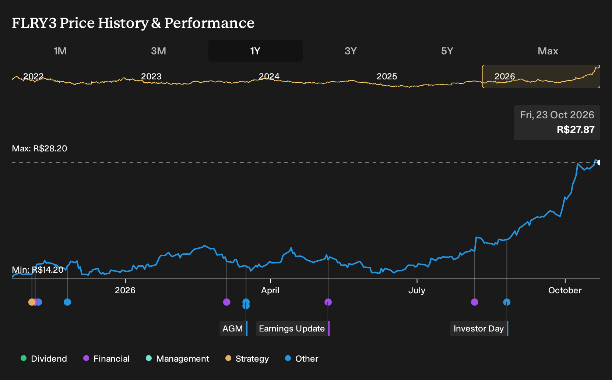Click the white end point of price line
Image resolution: width=612 pixels, height=380 pixels.
[x=599, y=162]
